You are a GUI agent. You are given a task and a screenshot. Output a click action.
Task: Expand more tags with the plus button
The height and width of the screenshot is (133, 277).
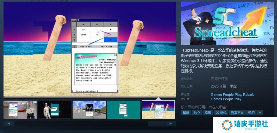[x=260, y=112]
